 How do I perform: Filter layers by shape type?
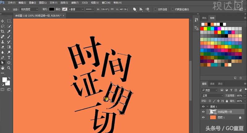(236, 90)
